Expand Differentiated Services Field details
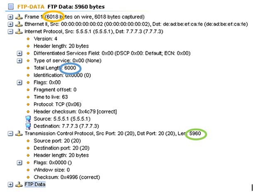The width and height of the screenshot is (253, 192). point(19,53)
